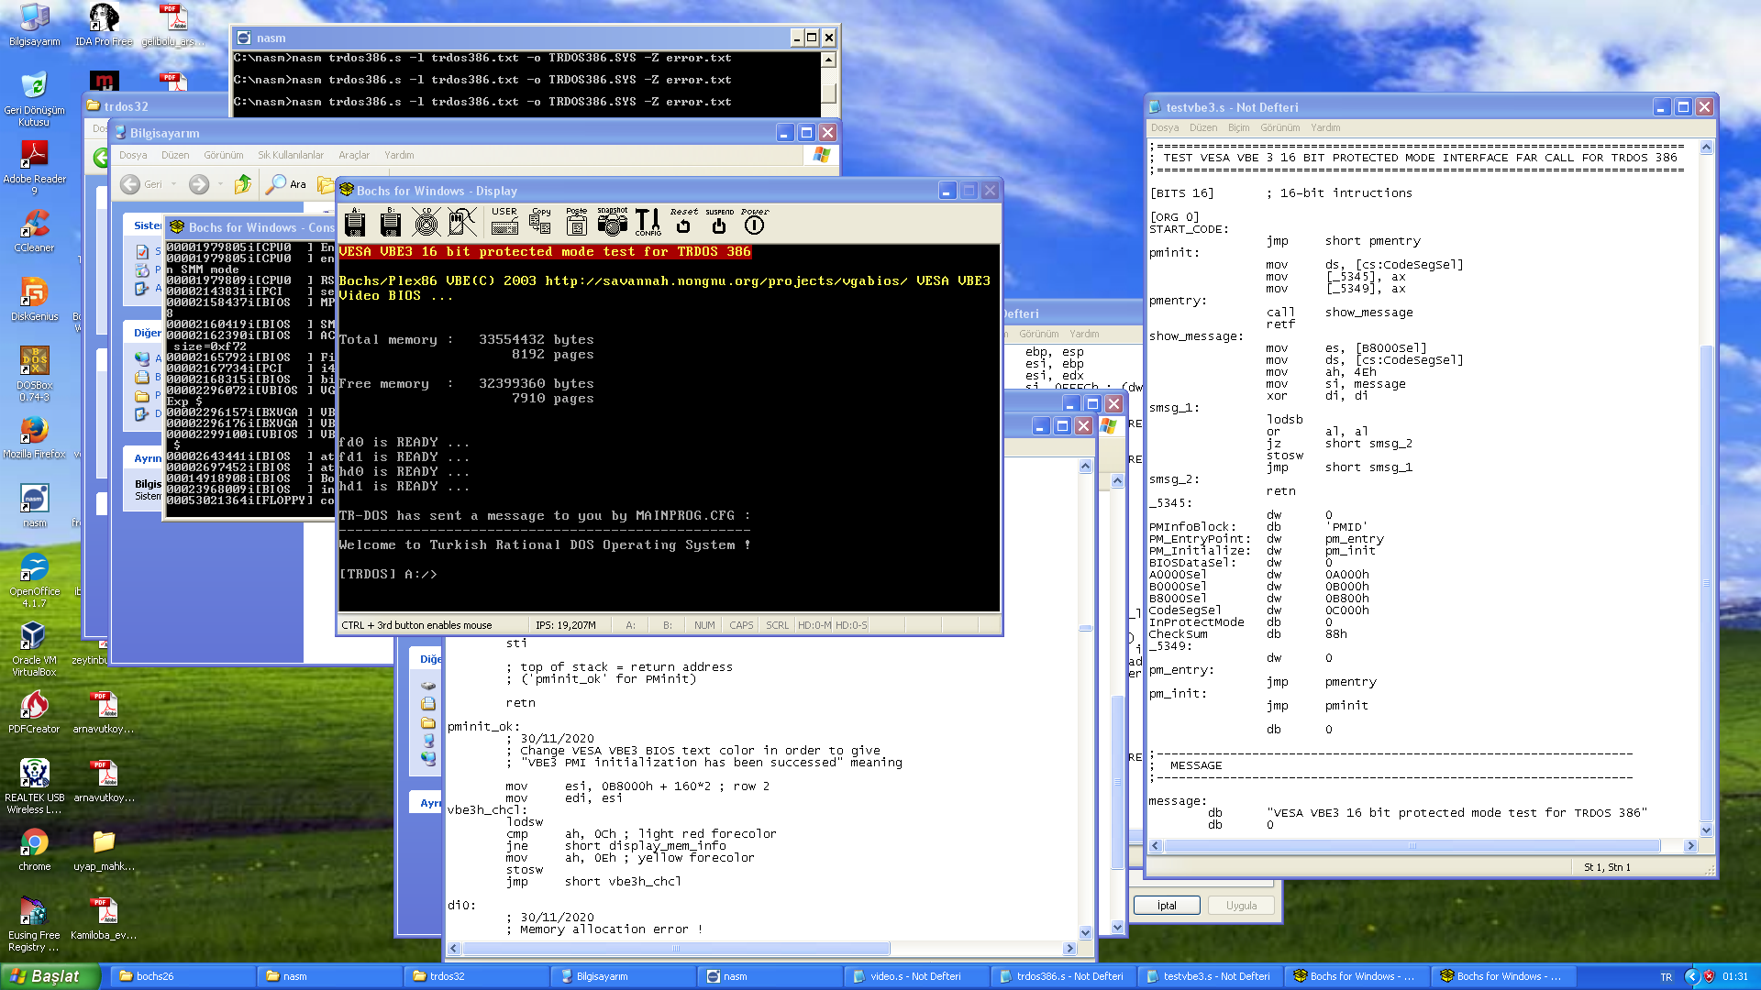
Task: Open Biçim menu in testvbe3.s Notepad
Action: tap(1239, 128)
